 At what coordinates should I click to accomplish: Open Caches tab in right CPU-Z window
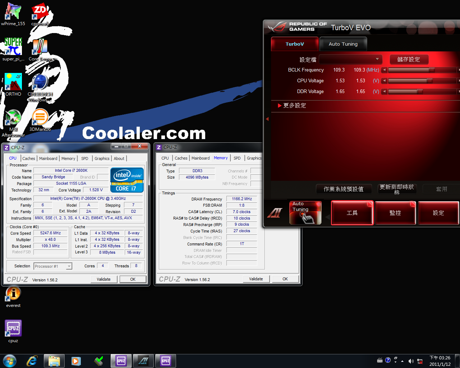(181, 158)
